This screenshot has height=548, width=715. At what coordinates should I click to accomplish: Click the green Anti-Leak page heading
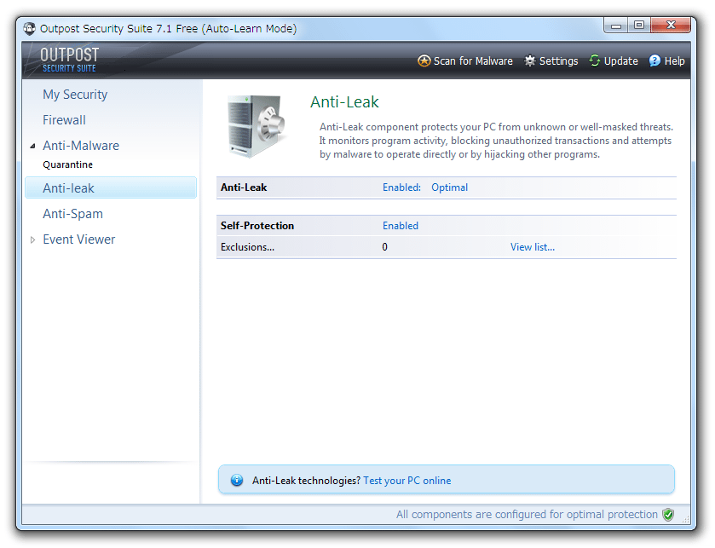344,101
